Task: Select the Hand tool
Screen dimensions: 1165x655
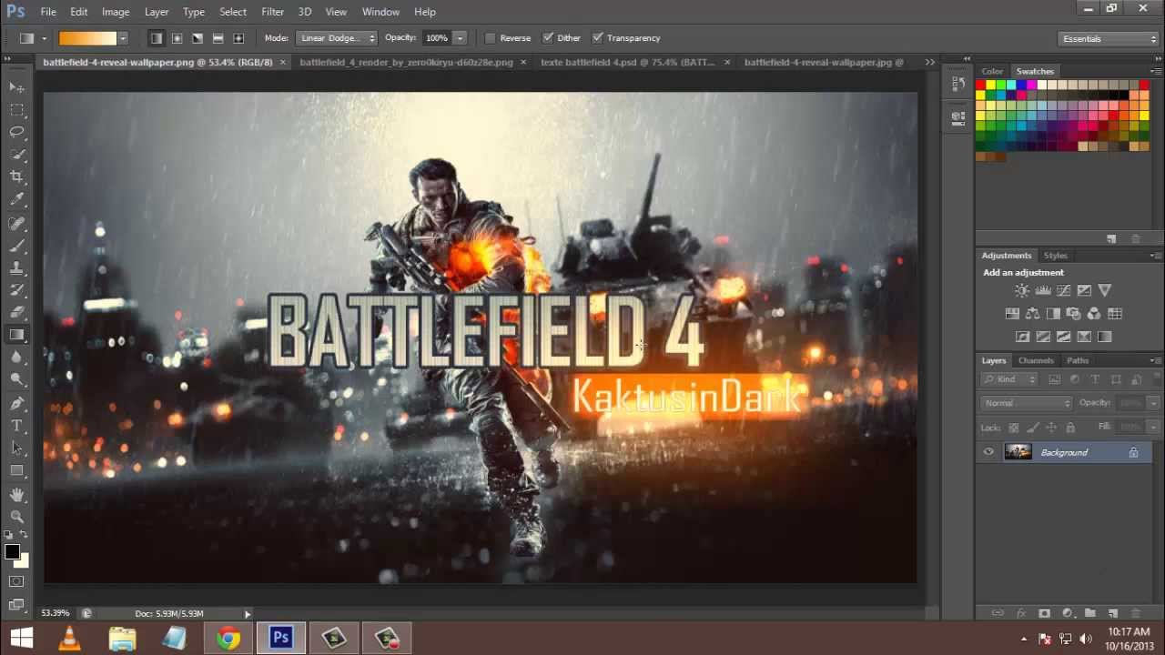Action: [16, 494]
